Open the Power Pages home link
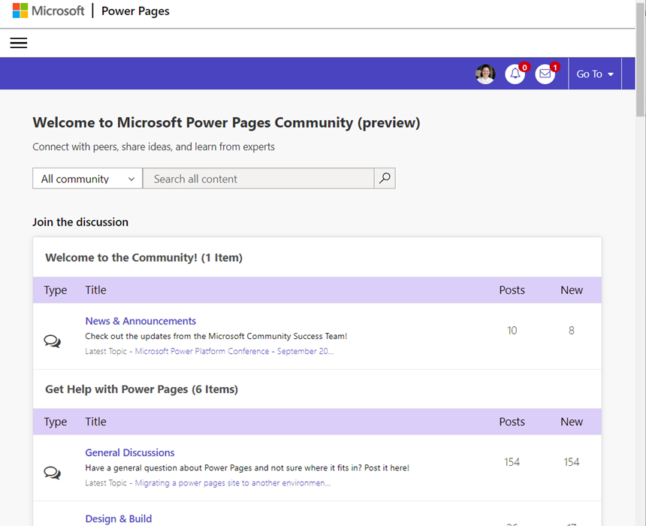 tap(135, 11)
